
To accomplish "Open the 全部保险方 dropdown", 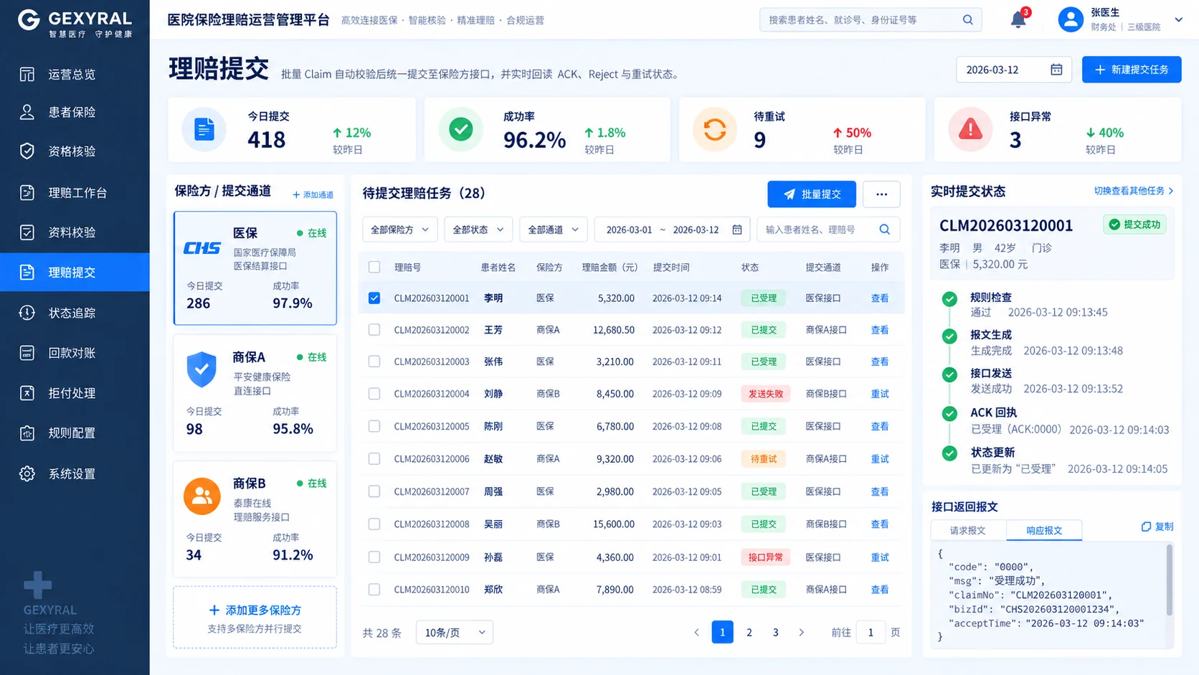I will tap(399, 230).
